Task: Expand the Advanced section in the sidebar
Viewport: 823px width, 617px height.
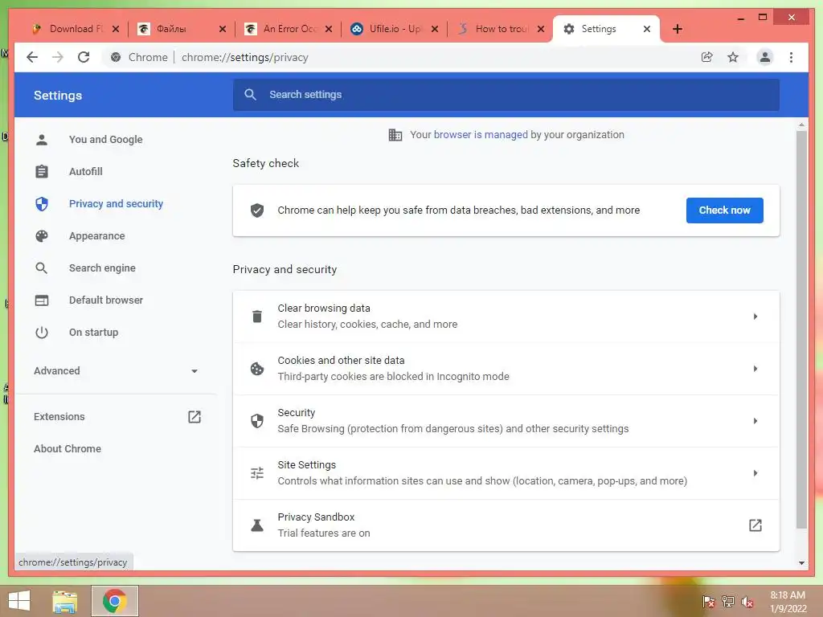Action: point(116,371)
